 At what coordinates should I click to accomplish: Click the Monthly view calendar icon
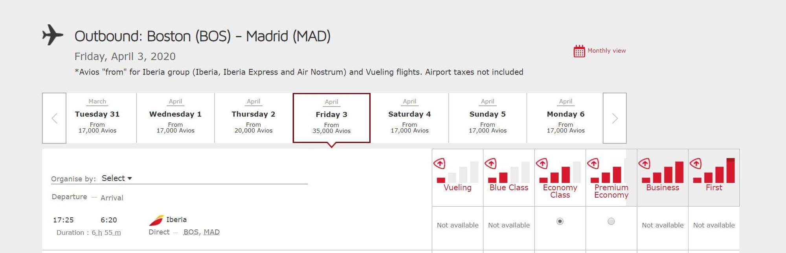[579, 51]
